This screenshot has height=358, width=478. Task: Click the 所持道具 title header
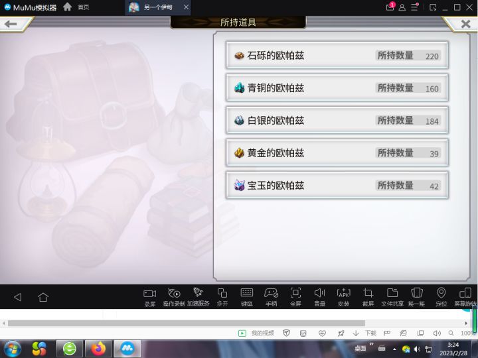tap(238, 23)
